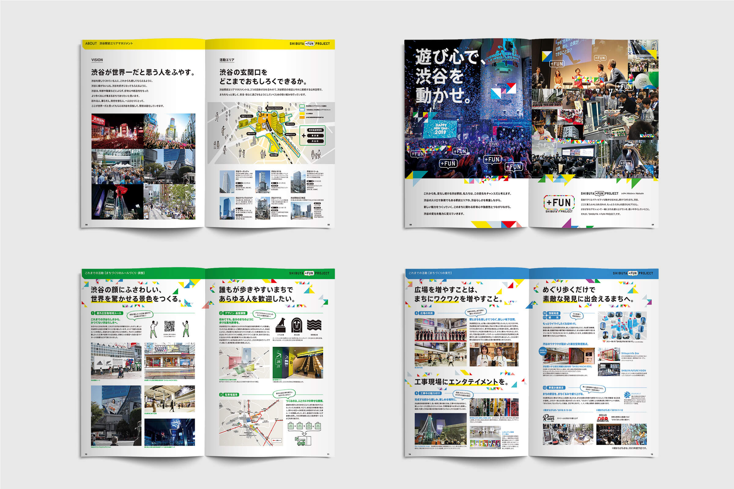Click the 渋谷ヒカリエ label on the map
Viewport: 734px width, 489px height.
coord(290,124)
